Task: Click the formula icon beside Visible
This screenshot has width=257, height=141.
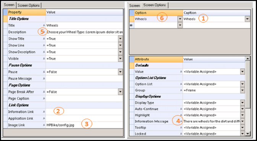Action: 44,58
